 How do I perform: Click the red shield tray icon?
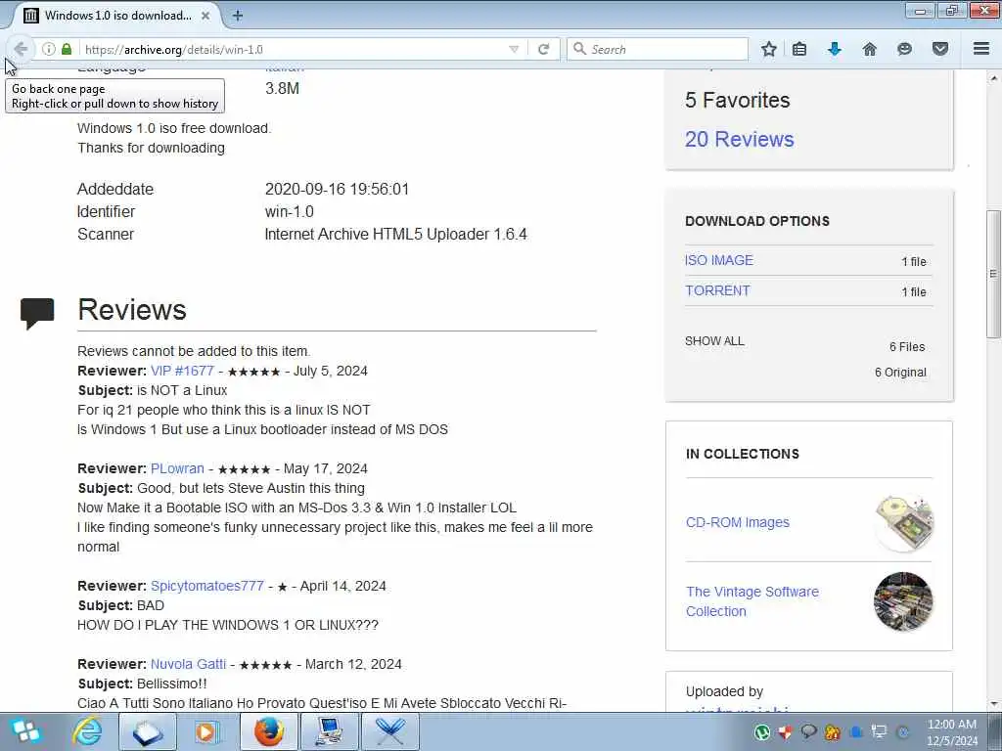(x=786, y=732)
